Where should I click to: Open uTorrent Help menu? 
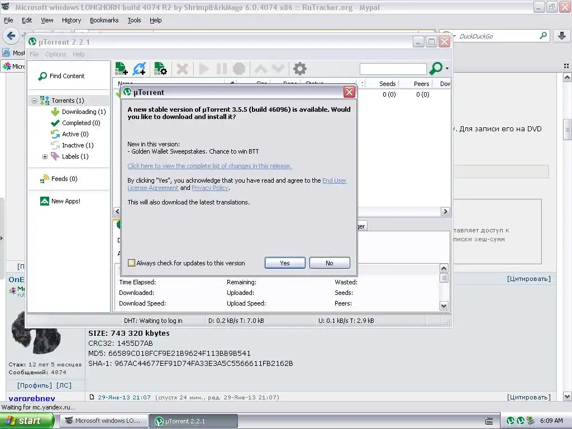(78, 54)
